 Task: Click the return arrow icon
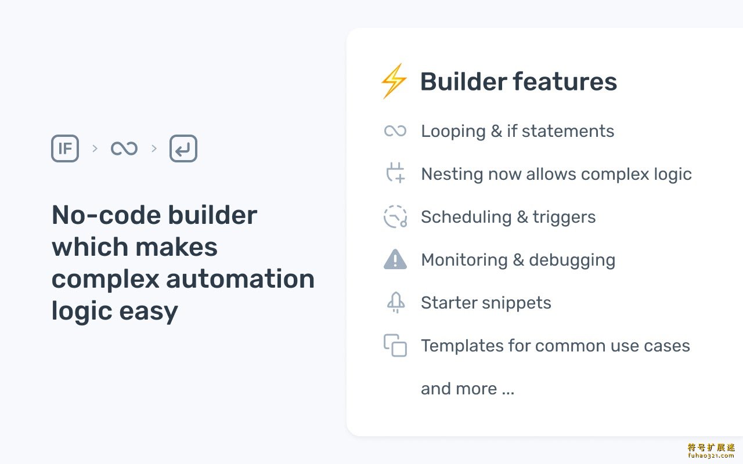(x=183, y=148)
